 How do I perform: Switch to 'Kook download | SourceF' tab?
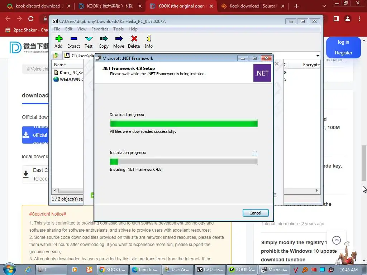click(x=252, y=6)
